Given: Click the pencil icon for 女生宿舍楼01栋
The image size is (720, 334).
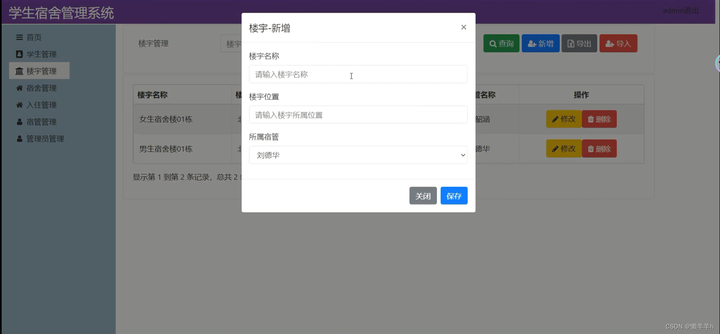Looking at the screenshot, I should click(x=555, y=119).
